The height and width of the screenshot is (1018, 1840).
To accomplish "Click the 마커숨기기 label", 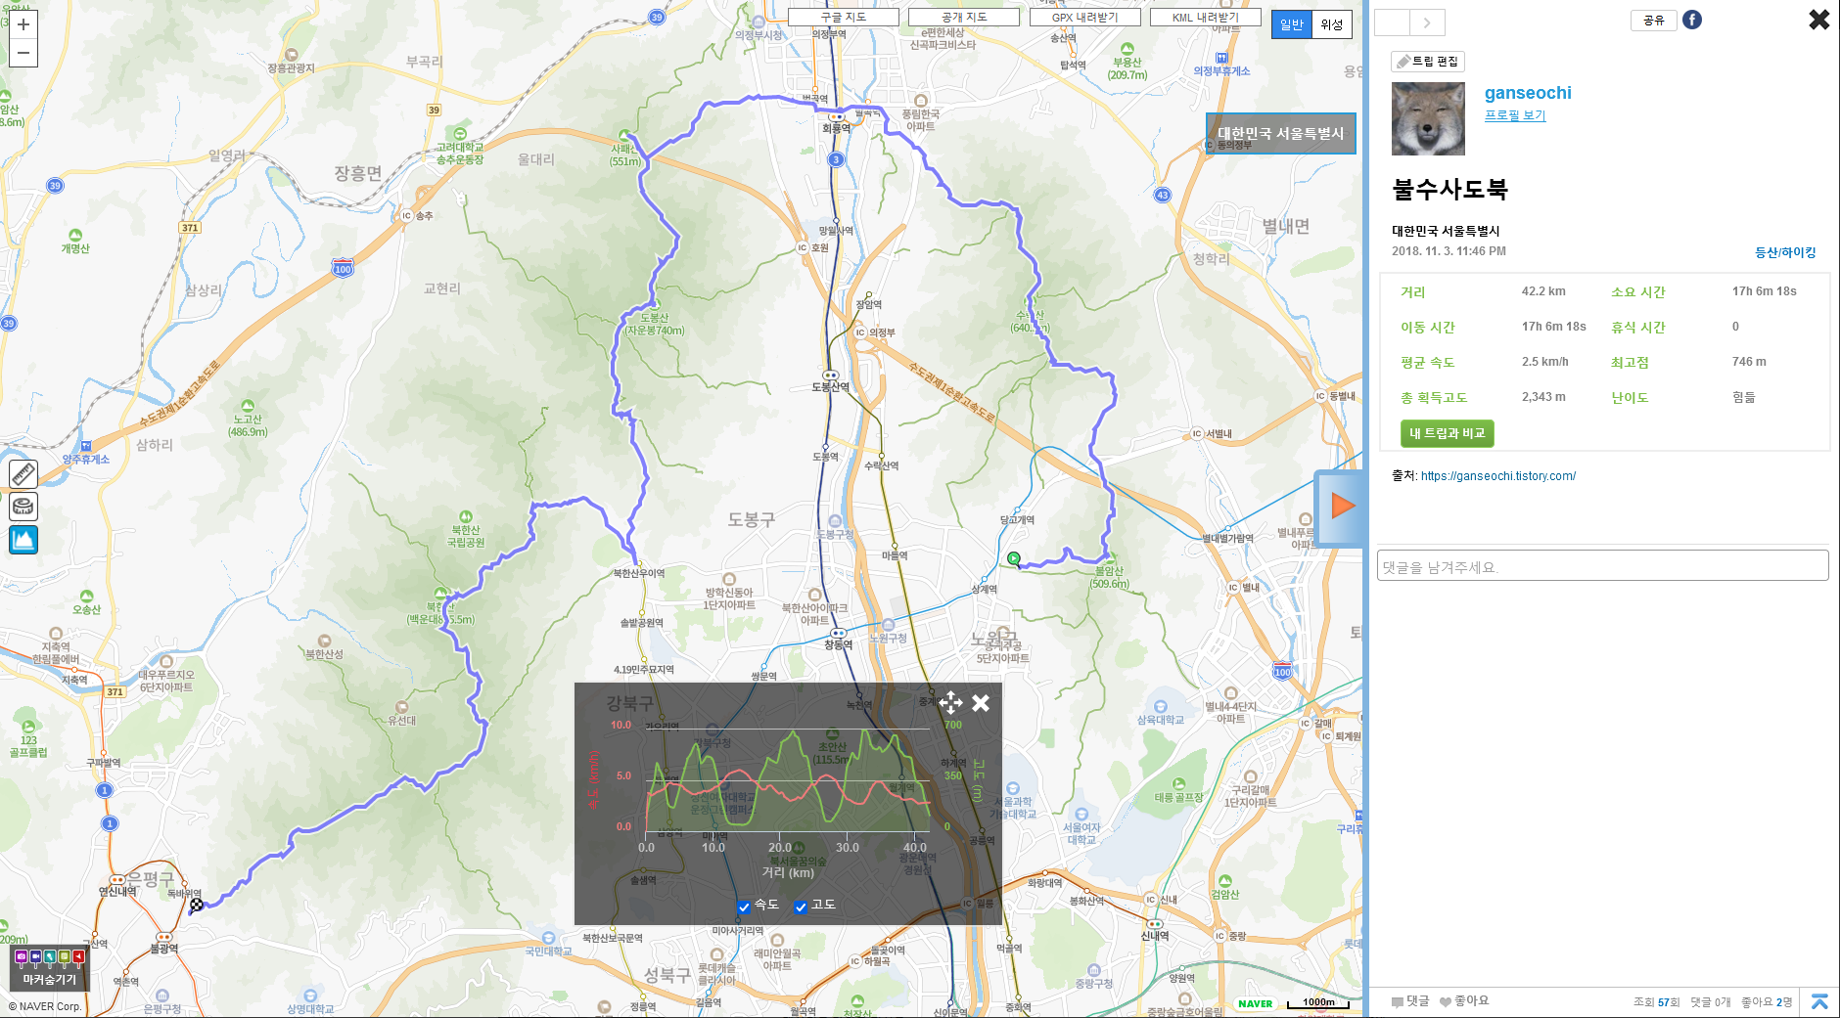I will click(x=50, y=979).
